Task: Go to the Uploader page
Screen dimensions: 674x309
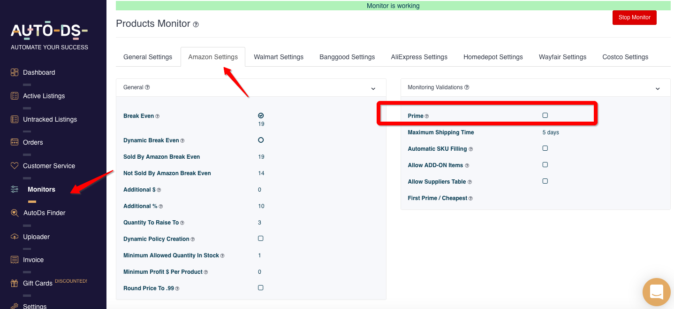Action: click(36, 237)
